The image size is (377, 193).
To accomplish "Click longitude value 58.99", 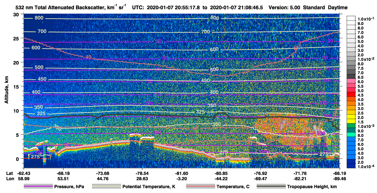I will click(x=24, y=179).
